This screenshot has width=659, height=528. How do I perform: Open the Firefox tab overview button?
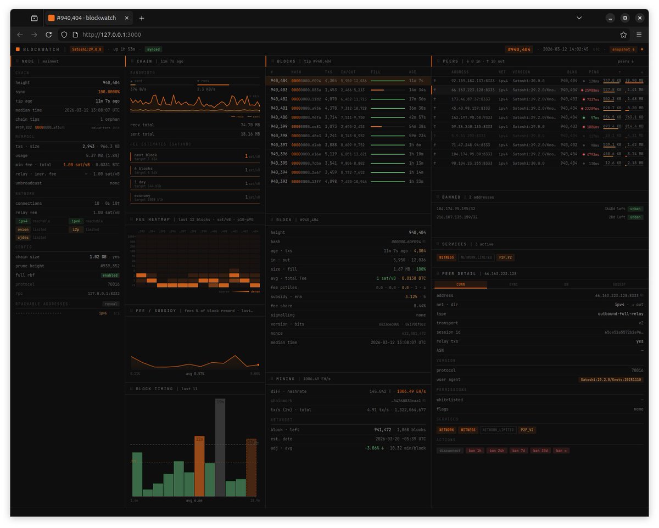click(x=34, y=18)
